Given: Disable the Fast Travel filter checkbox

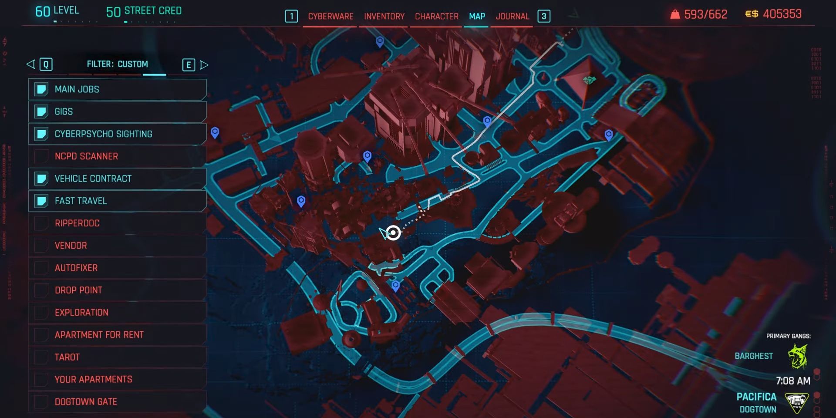Looking at the screenshot, I should coord(41,201).
